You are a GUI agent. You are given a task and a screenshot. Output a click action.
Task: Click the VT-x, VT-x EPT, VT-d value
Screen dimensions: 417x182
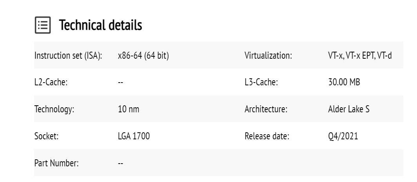point(360,56)
